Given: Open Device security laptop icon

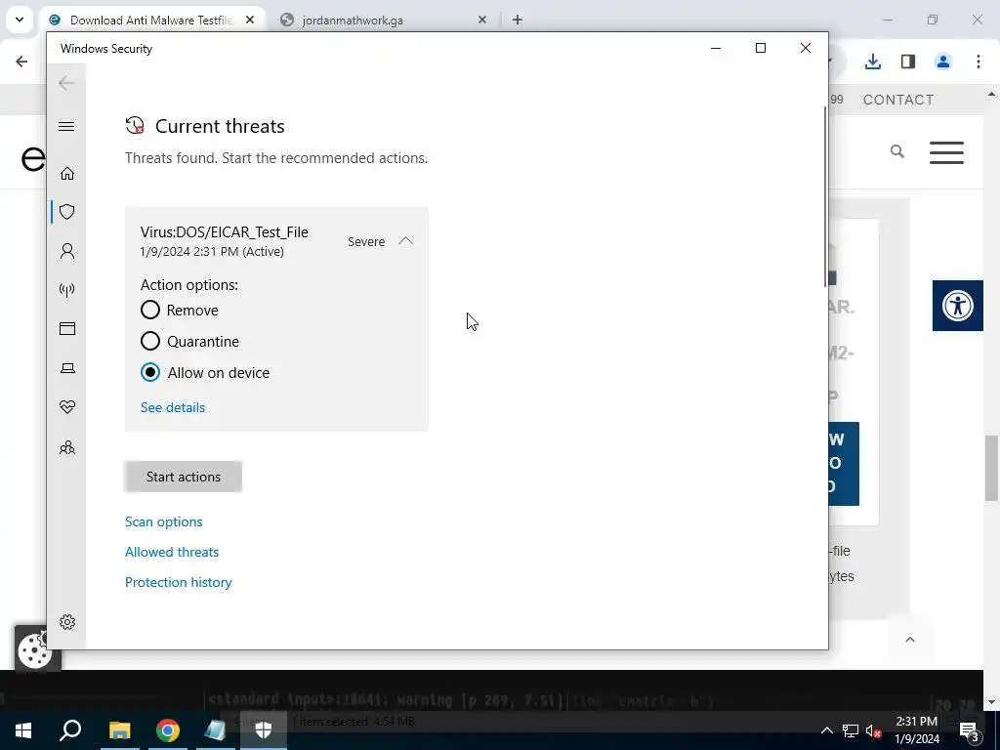Looking at the screenshot, I should pyautogui.click(x=67, y=368).
